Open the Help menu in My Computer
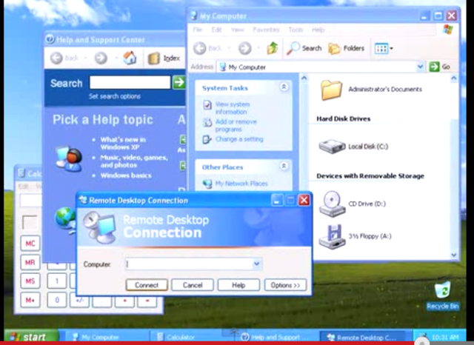This screenshot has width=474, height=345. click(318, 30)
